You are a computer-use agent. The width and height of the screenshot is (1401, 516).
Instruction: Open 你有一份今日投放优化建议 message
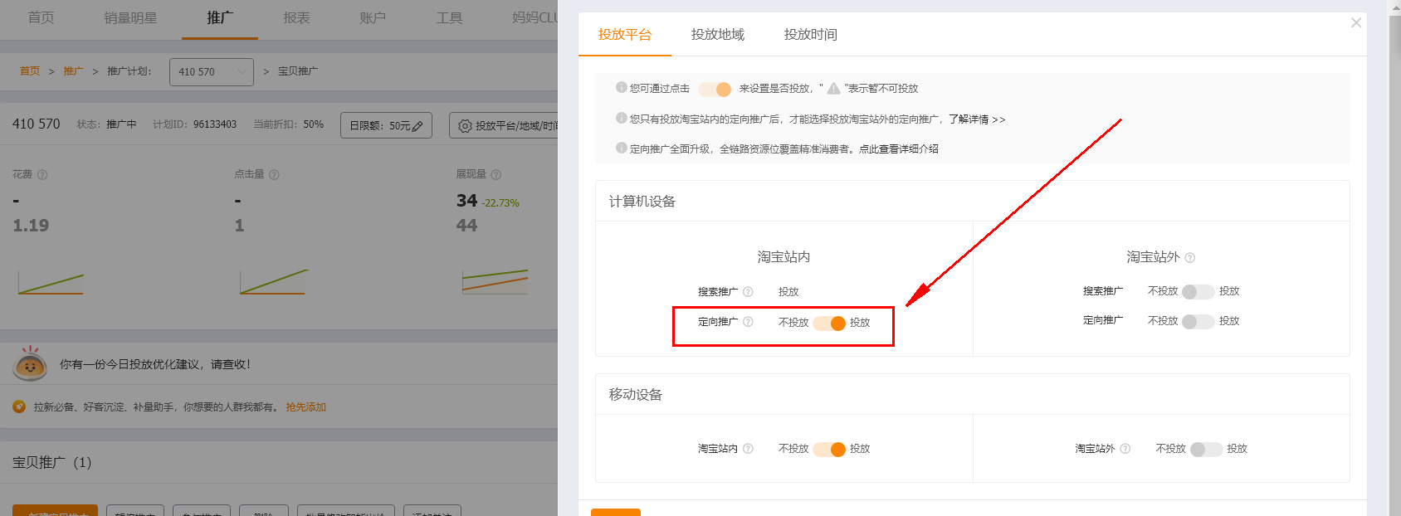(155, 364)
